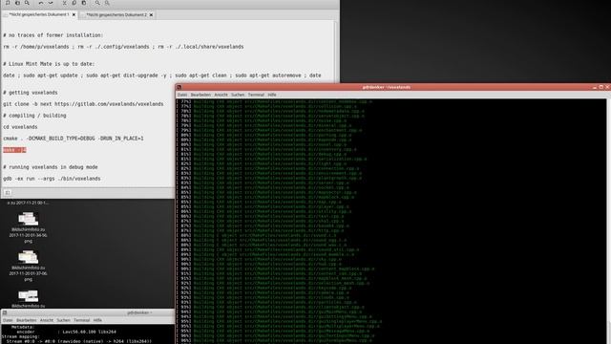Click the window icon of the bottom terminal title bar
611x344 pixels.
coord(5,312)
